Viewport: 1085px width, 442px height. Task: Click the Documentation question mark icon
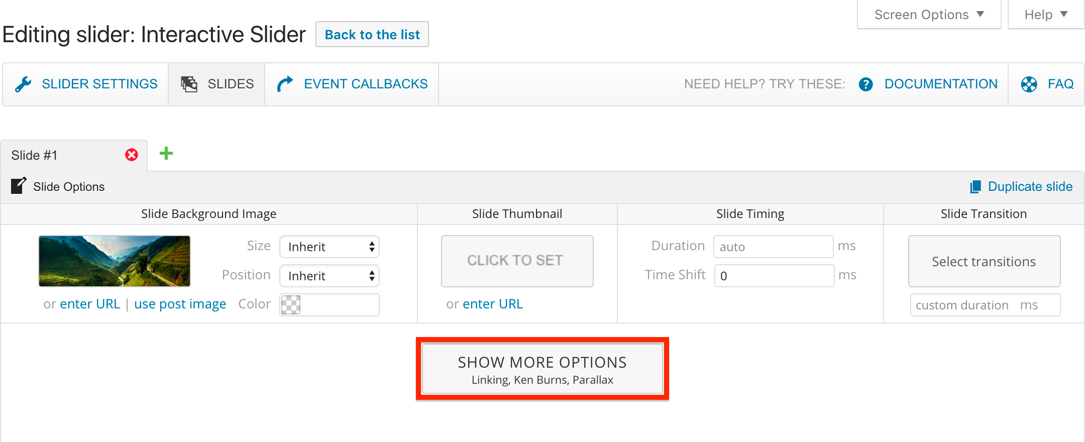865,84
